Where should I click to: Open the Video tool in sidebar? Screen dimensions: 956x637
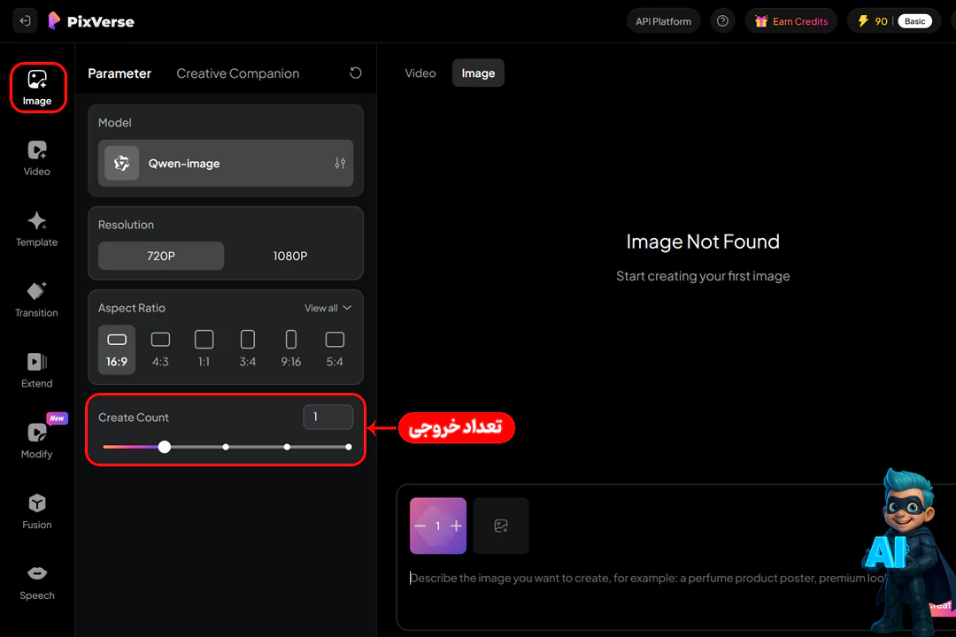(36, 158)
